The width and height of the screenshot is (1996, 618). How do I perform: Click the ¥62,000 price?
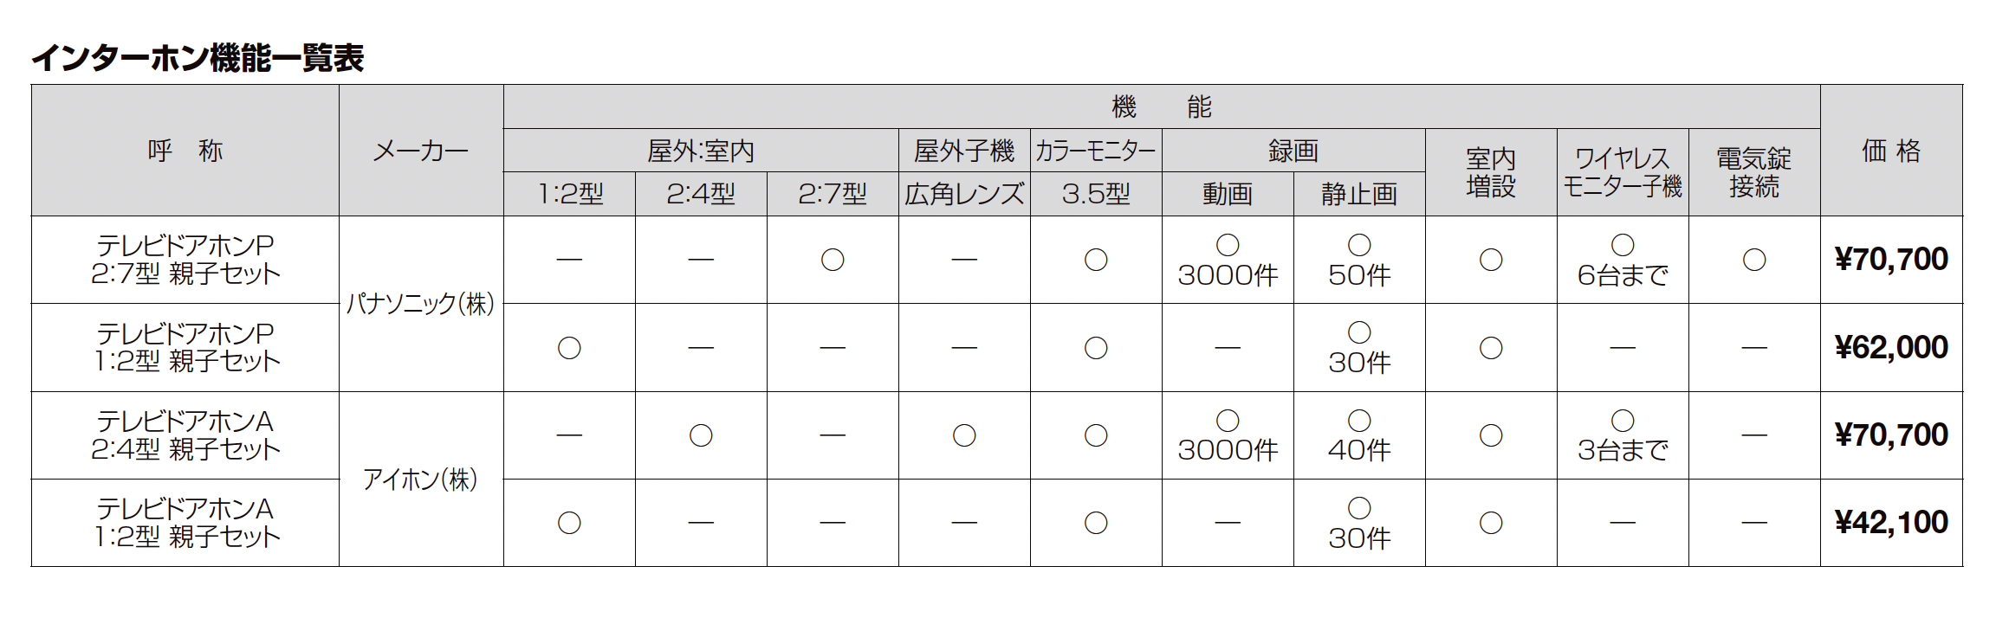(1891, 347)
